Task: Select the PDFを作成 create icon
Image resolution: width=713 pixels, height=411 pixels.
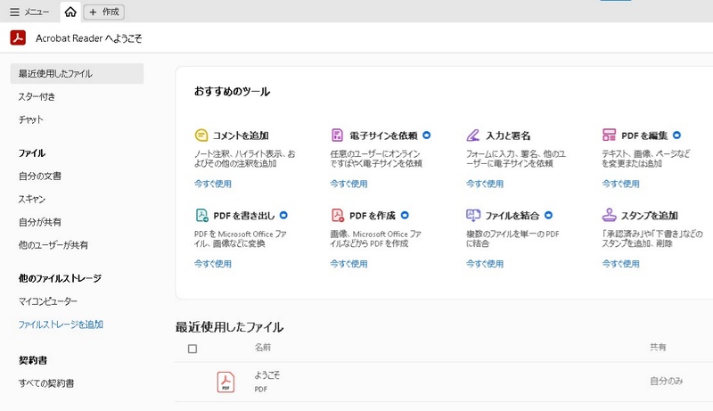Action: 338,215
